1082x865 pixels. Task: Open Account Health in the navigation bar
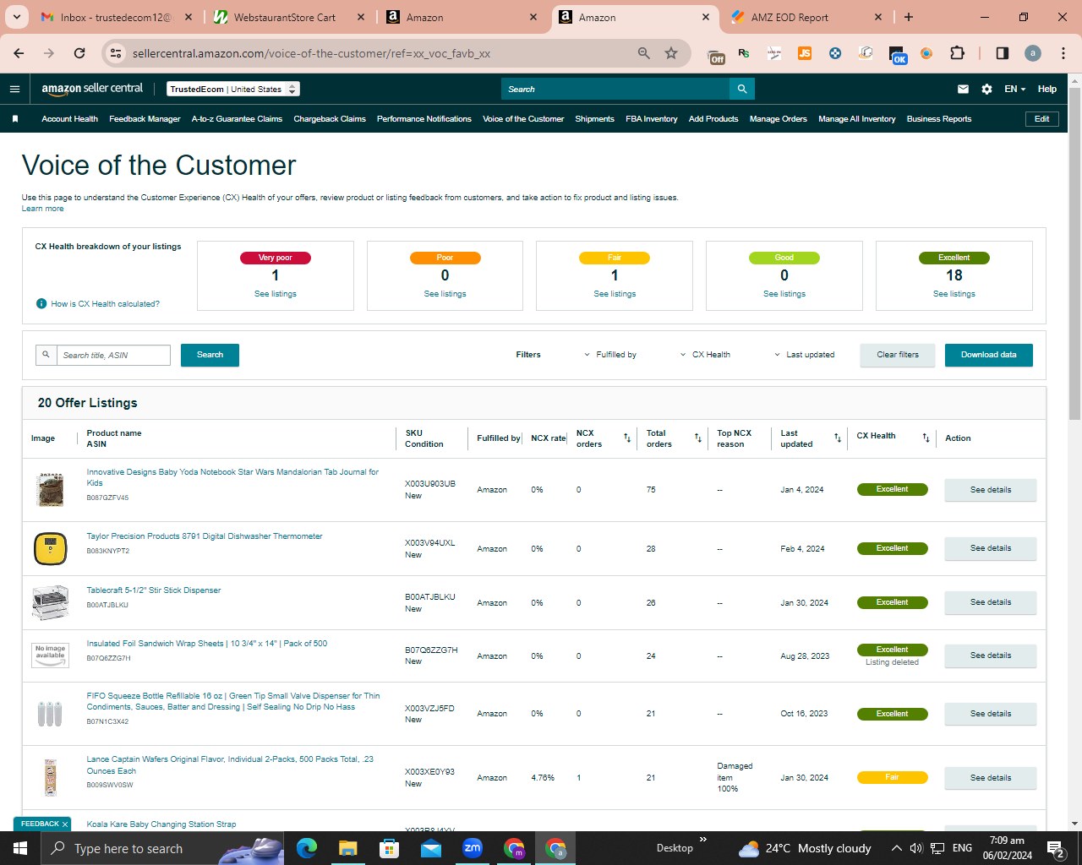(x=70, y=119)
